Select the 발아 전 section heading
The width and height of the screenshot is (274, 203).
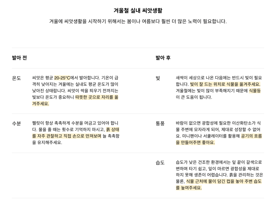19,58
